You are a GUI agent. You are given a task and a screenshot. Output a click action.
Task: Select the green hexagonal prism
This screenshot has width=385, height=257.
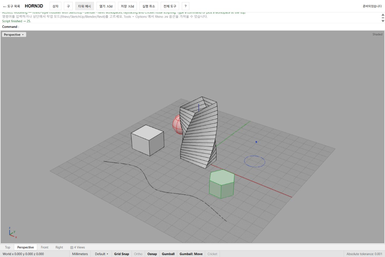tap(222, 184)
